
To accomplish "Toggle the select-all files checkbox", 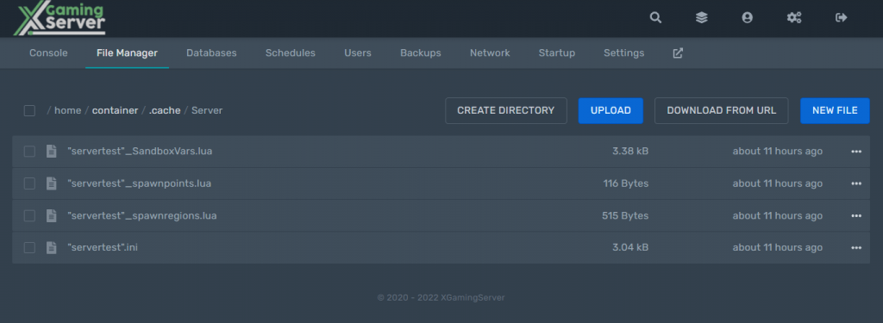I will (29, 110).
